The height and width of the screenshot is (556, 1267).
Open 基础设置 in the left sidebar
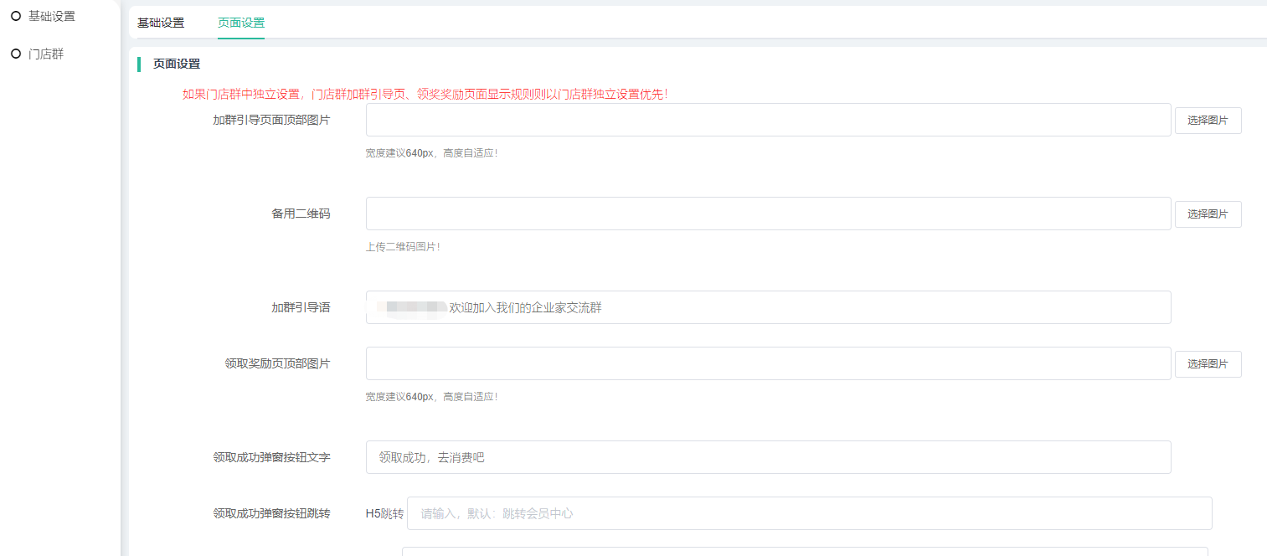coord(51,16)
